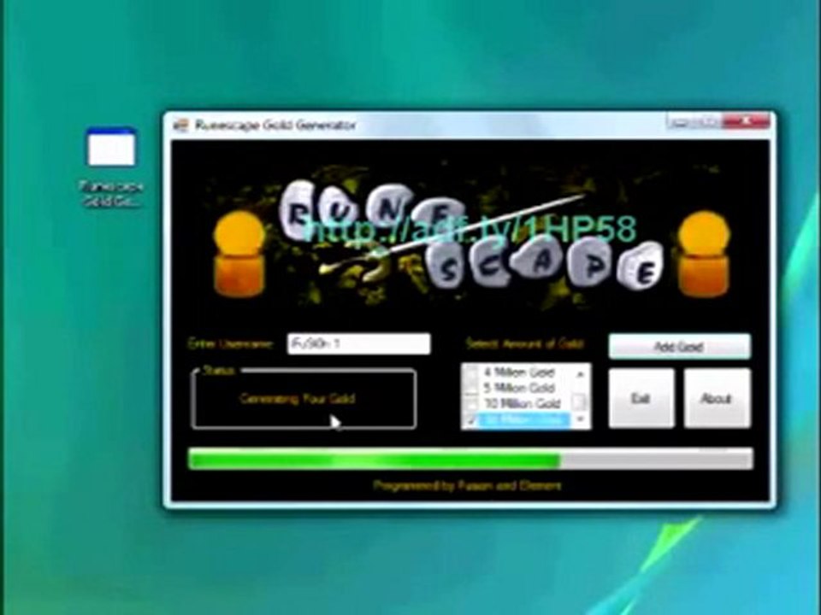Open the Runescape Gold Generator desktop icon

(111, 167)
